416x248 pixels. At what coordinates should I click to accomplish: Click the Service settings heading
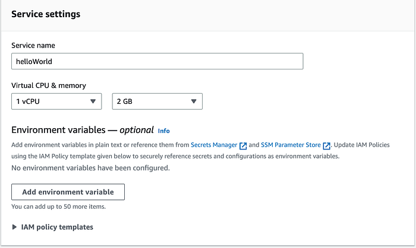pyautogui.click(x=46, y=14)
